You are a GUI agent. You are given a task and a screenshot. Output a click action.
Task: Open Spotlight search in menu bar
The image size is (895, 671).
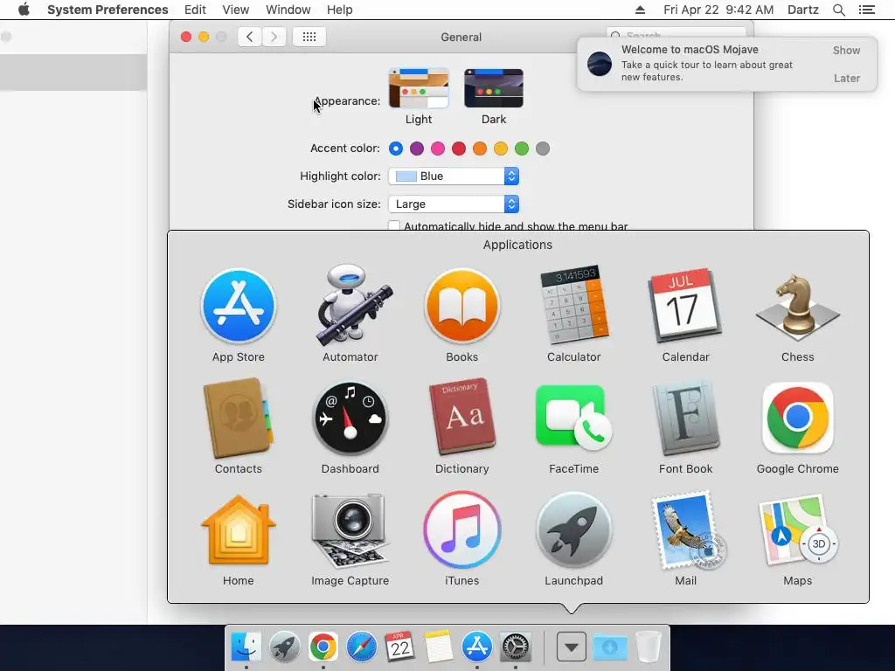pyautogui.click(x=838, y=10)
